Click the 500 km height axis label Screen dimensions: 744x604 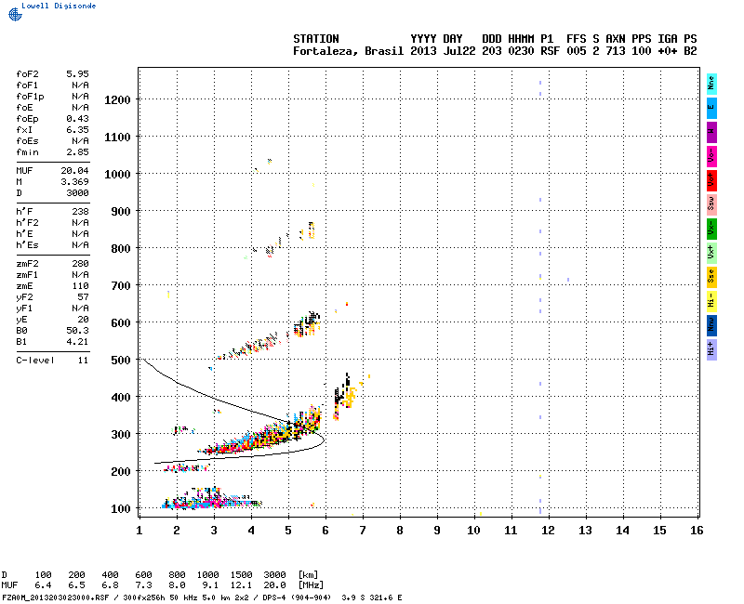pos(121,361)
